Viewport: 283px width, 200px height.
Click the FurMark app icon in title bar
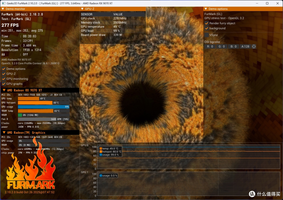[x=3, y=3]
